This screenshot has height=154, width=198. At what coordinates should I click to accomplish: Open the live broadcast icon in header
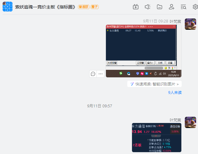[136, 7]
